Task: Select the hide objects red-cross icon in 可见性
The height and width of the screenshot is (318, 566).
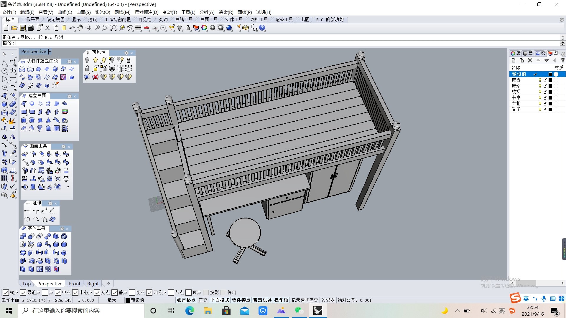Action: pyautogui.click(x=96, y=77)
